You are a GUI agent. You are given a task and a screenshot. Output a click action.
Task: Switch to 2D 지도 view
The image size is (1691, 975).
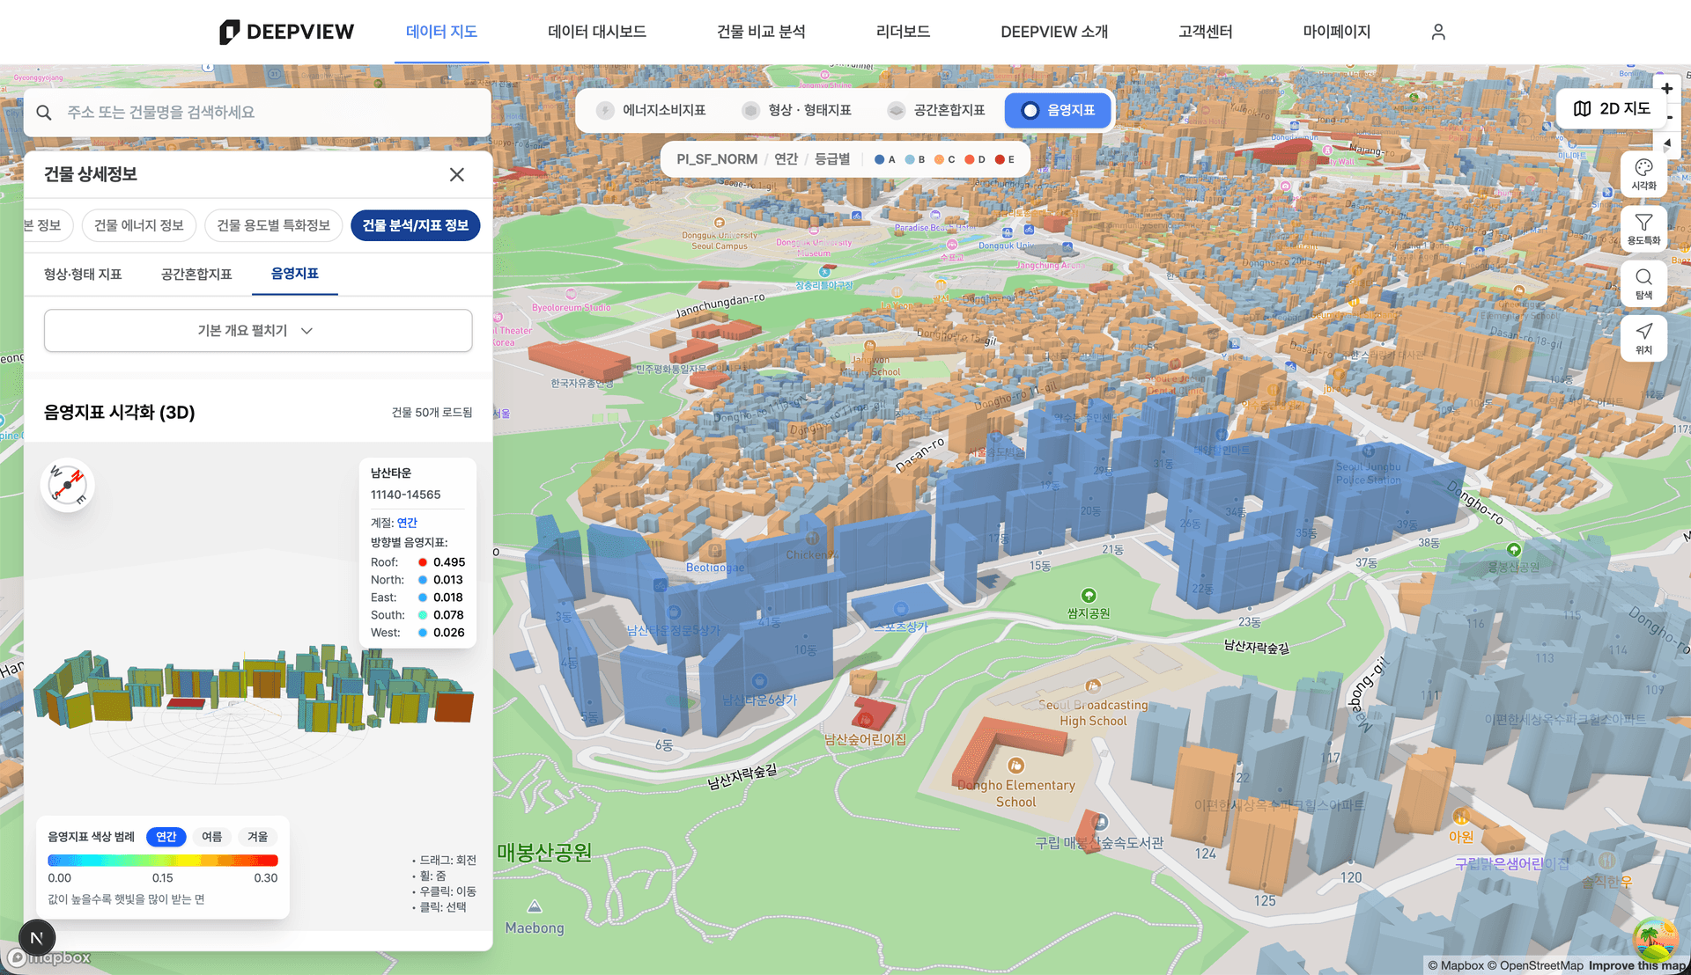(1612, 108)
